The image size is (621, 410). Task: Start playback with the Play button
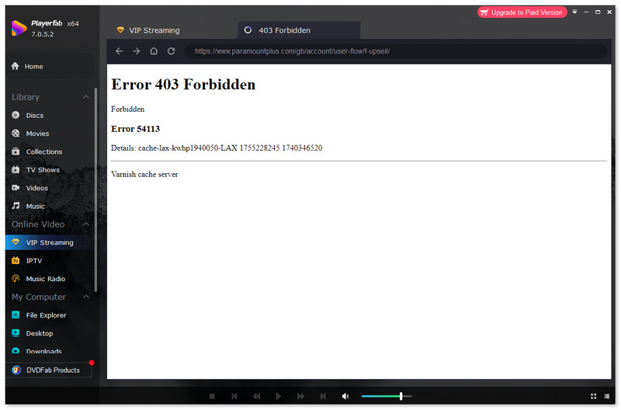[279, 396]
